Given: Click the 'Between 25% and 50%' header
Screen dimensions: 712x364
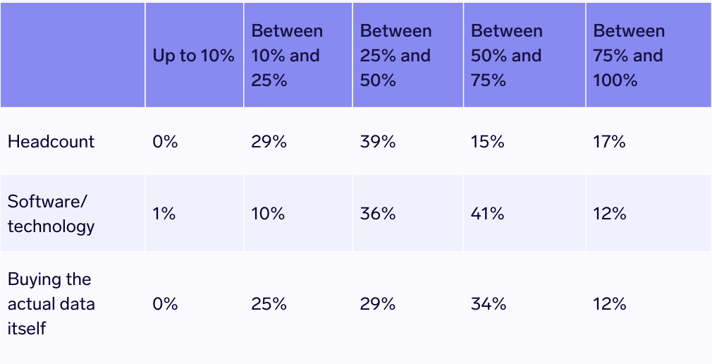Looking at the screenshot, I should click(395, 56).
